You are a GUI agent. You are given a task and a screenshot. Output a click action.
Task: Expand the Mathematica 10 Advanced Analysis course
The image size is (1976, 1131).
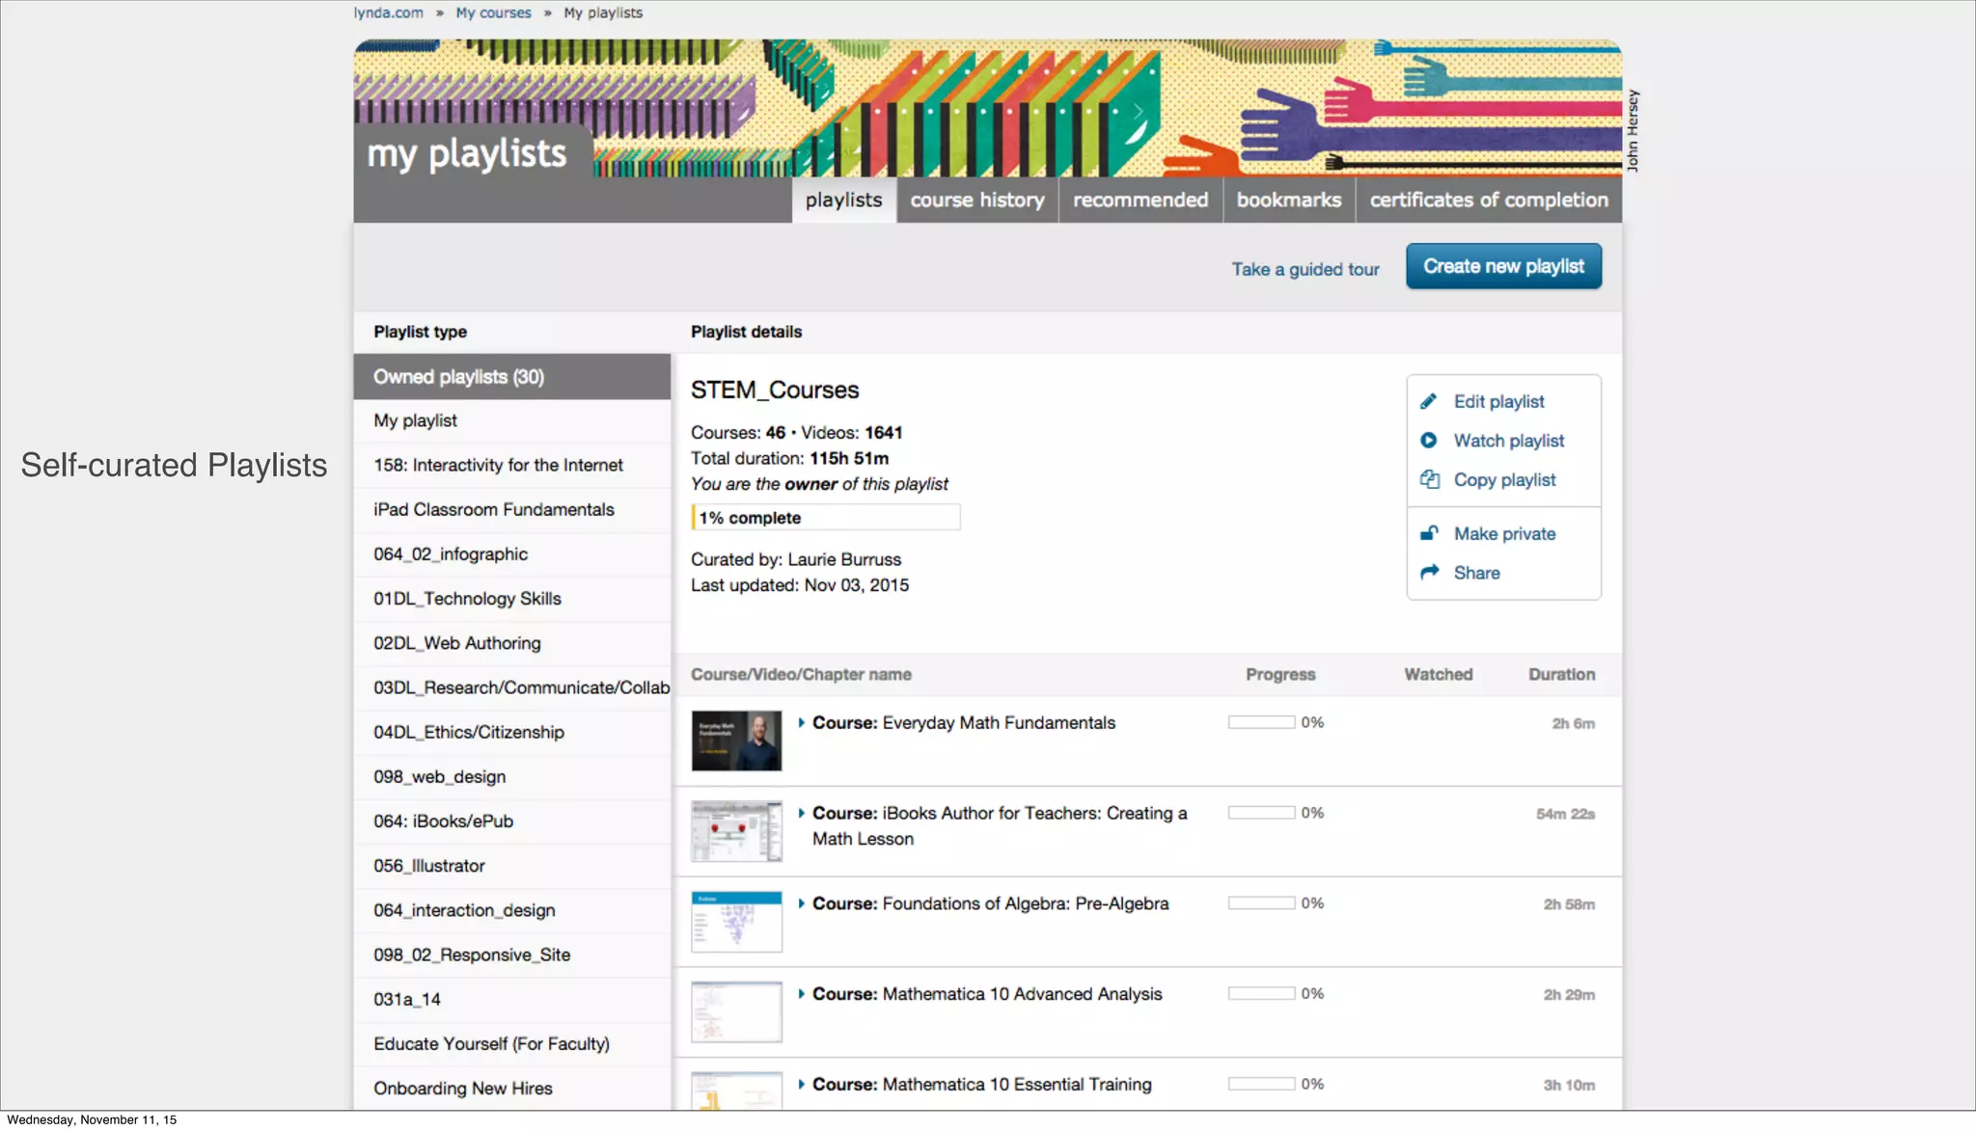tap(801, 994)
